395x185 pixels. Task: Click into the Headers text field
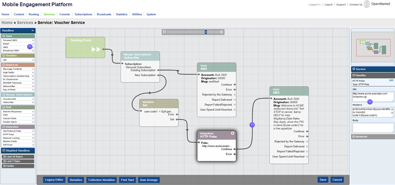[x=373, y=112]
